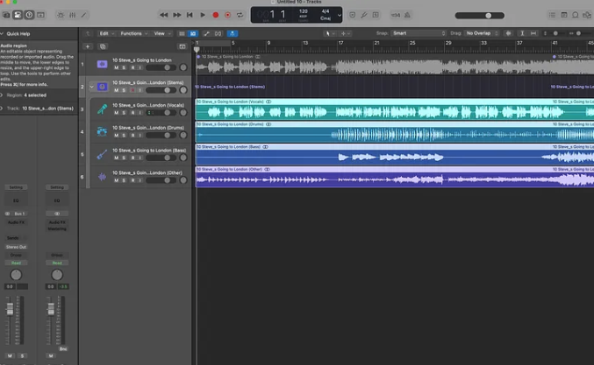
Task: Mute the Other track
Action: coord(117,180)
